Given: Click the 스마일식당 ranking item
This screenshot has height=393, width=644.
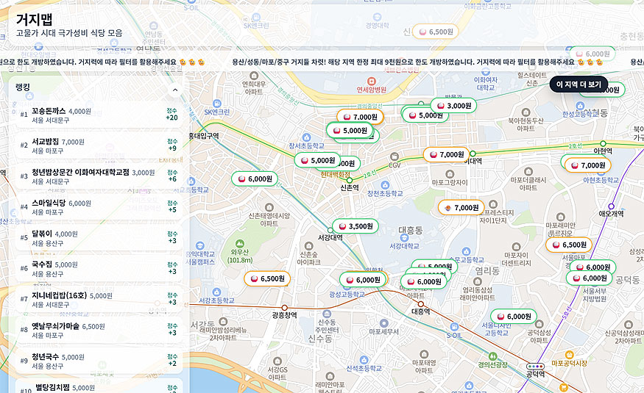Looking at the screenshot, I should pos(96,208).
